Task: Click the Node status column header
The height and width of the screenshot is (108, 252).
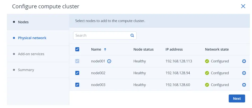Action: point(143,49)
